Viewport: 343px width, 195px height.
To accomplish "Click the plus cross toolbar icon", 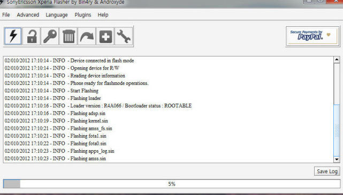I will coord(105,36).
